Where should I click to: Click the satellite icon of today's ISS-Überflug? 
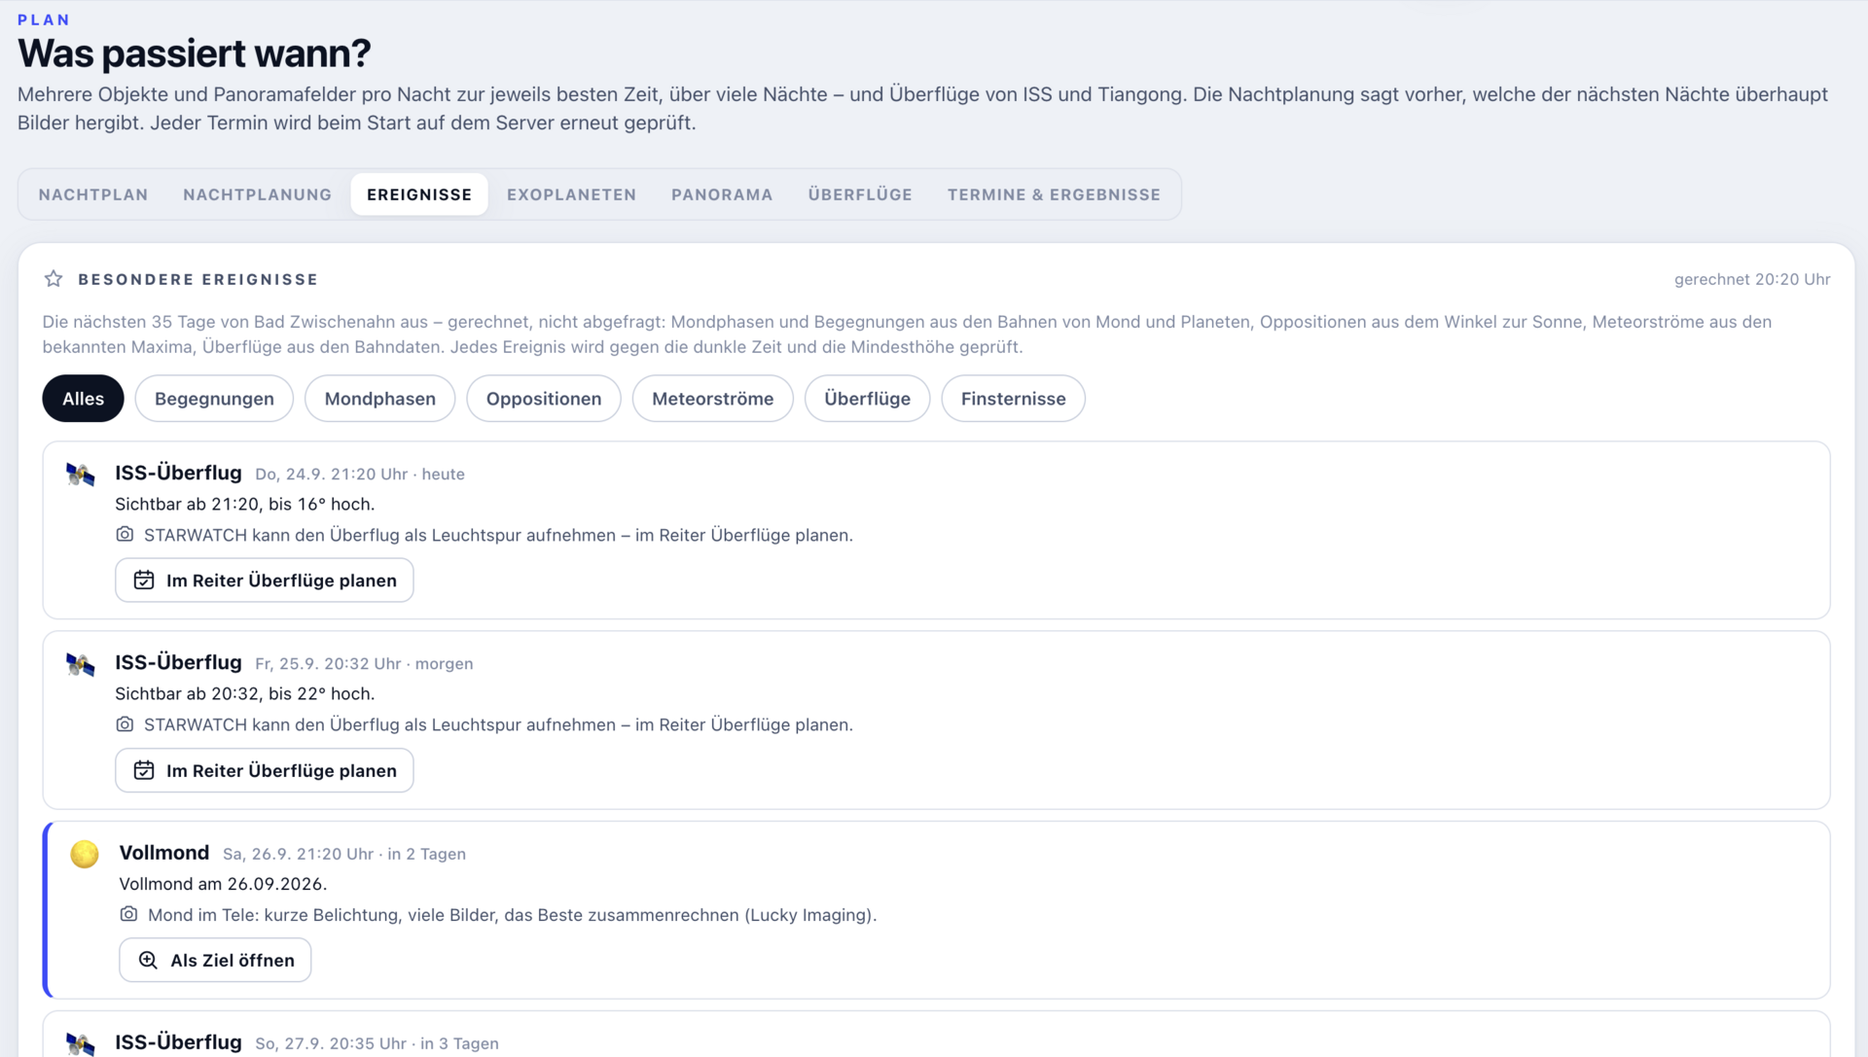click(81, 475)
